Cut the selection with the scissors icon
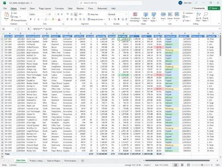The width and height of the screenshot is (222, 167). tap(12, 13)
